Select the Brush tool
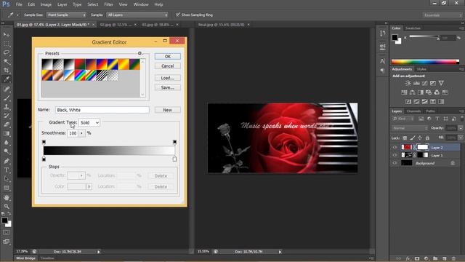The height and width of the screenshot is (262, 465). (7, 98)
